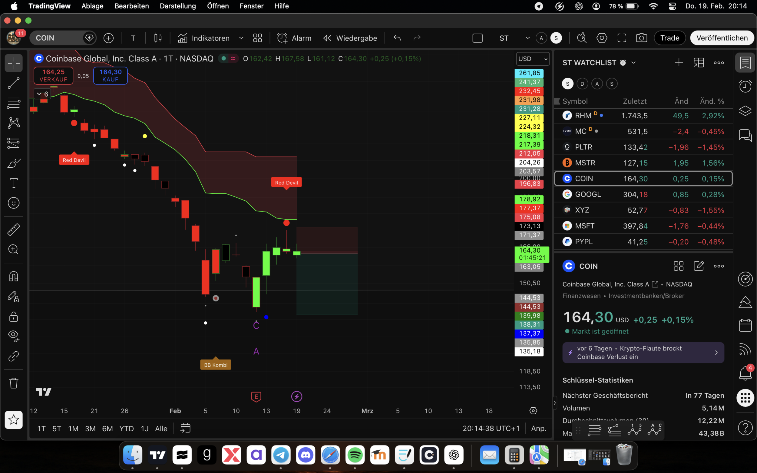This screenshot has width=757, height=473.
Task: Click the Trade button
Action: [x=669, y=38]
